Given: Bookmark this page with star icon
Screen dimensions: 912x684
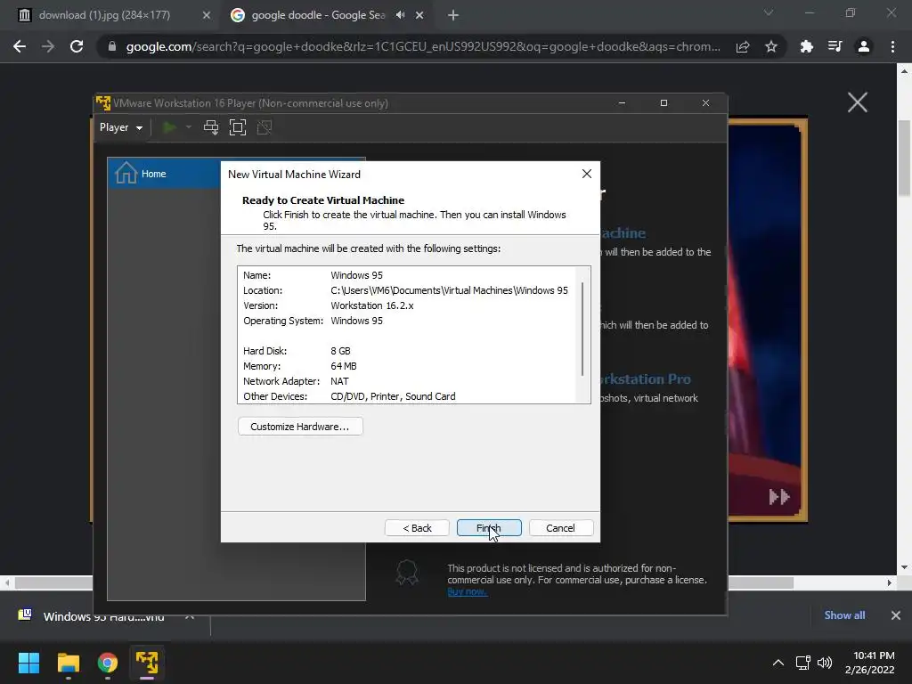Looking at the screenshot, I should pyautogui.click(x=771, y=46).
